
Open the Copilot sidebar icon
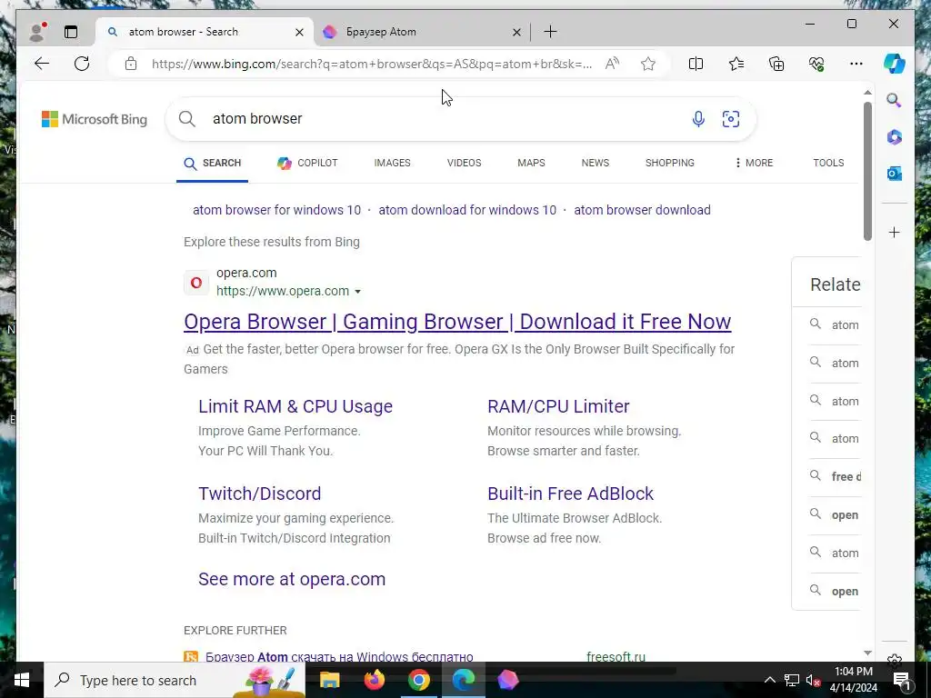pos(895,64)
